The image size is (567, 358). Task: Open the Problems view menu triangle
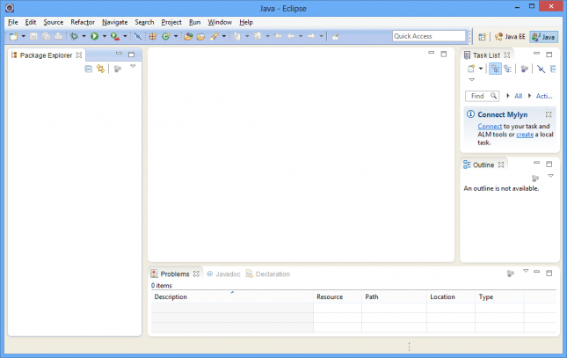pos(526,271)
